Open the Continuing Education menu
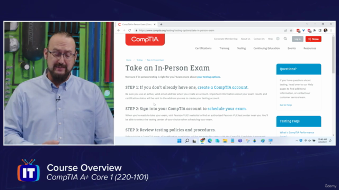This screenshot has height=190, width=339. [266, 48]
